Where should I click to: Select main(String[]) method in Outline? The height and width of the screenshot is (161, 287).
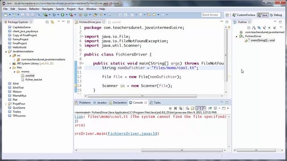point(262,40)
